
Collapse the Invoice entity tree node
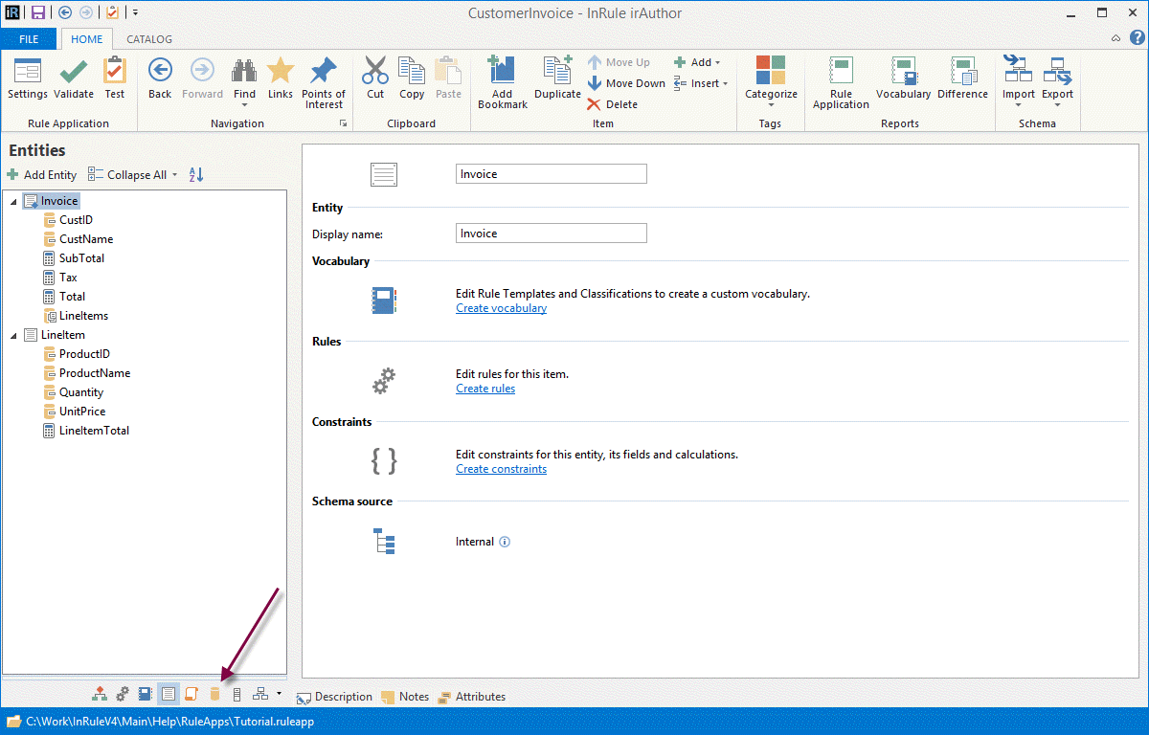[x=13, y=202]
